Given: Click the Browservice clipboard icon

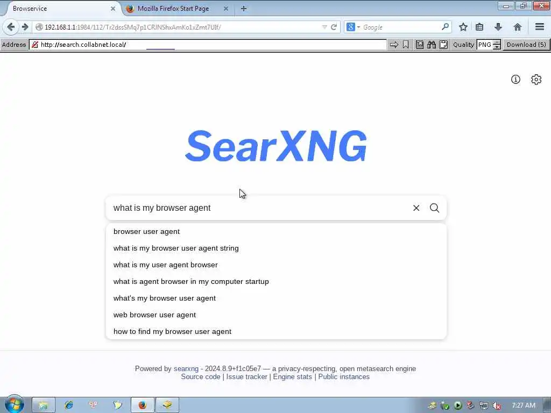Looking at the screenshot, I should click(x=443, y=45).
